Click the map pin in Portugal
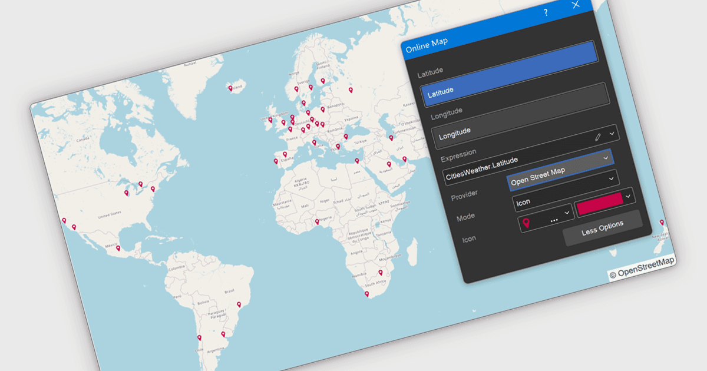The image size is (707, 371). pyautogui.click(x=275, y=161)
